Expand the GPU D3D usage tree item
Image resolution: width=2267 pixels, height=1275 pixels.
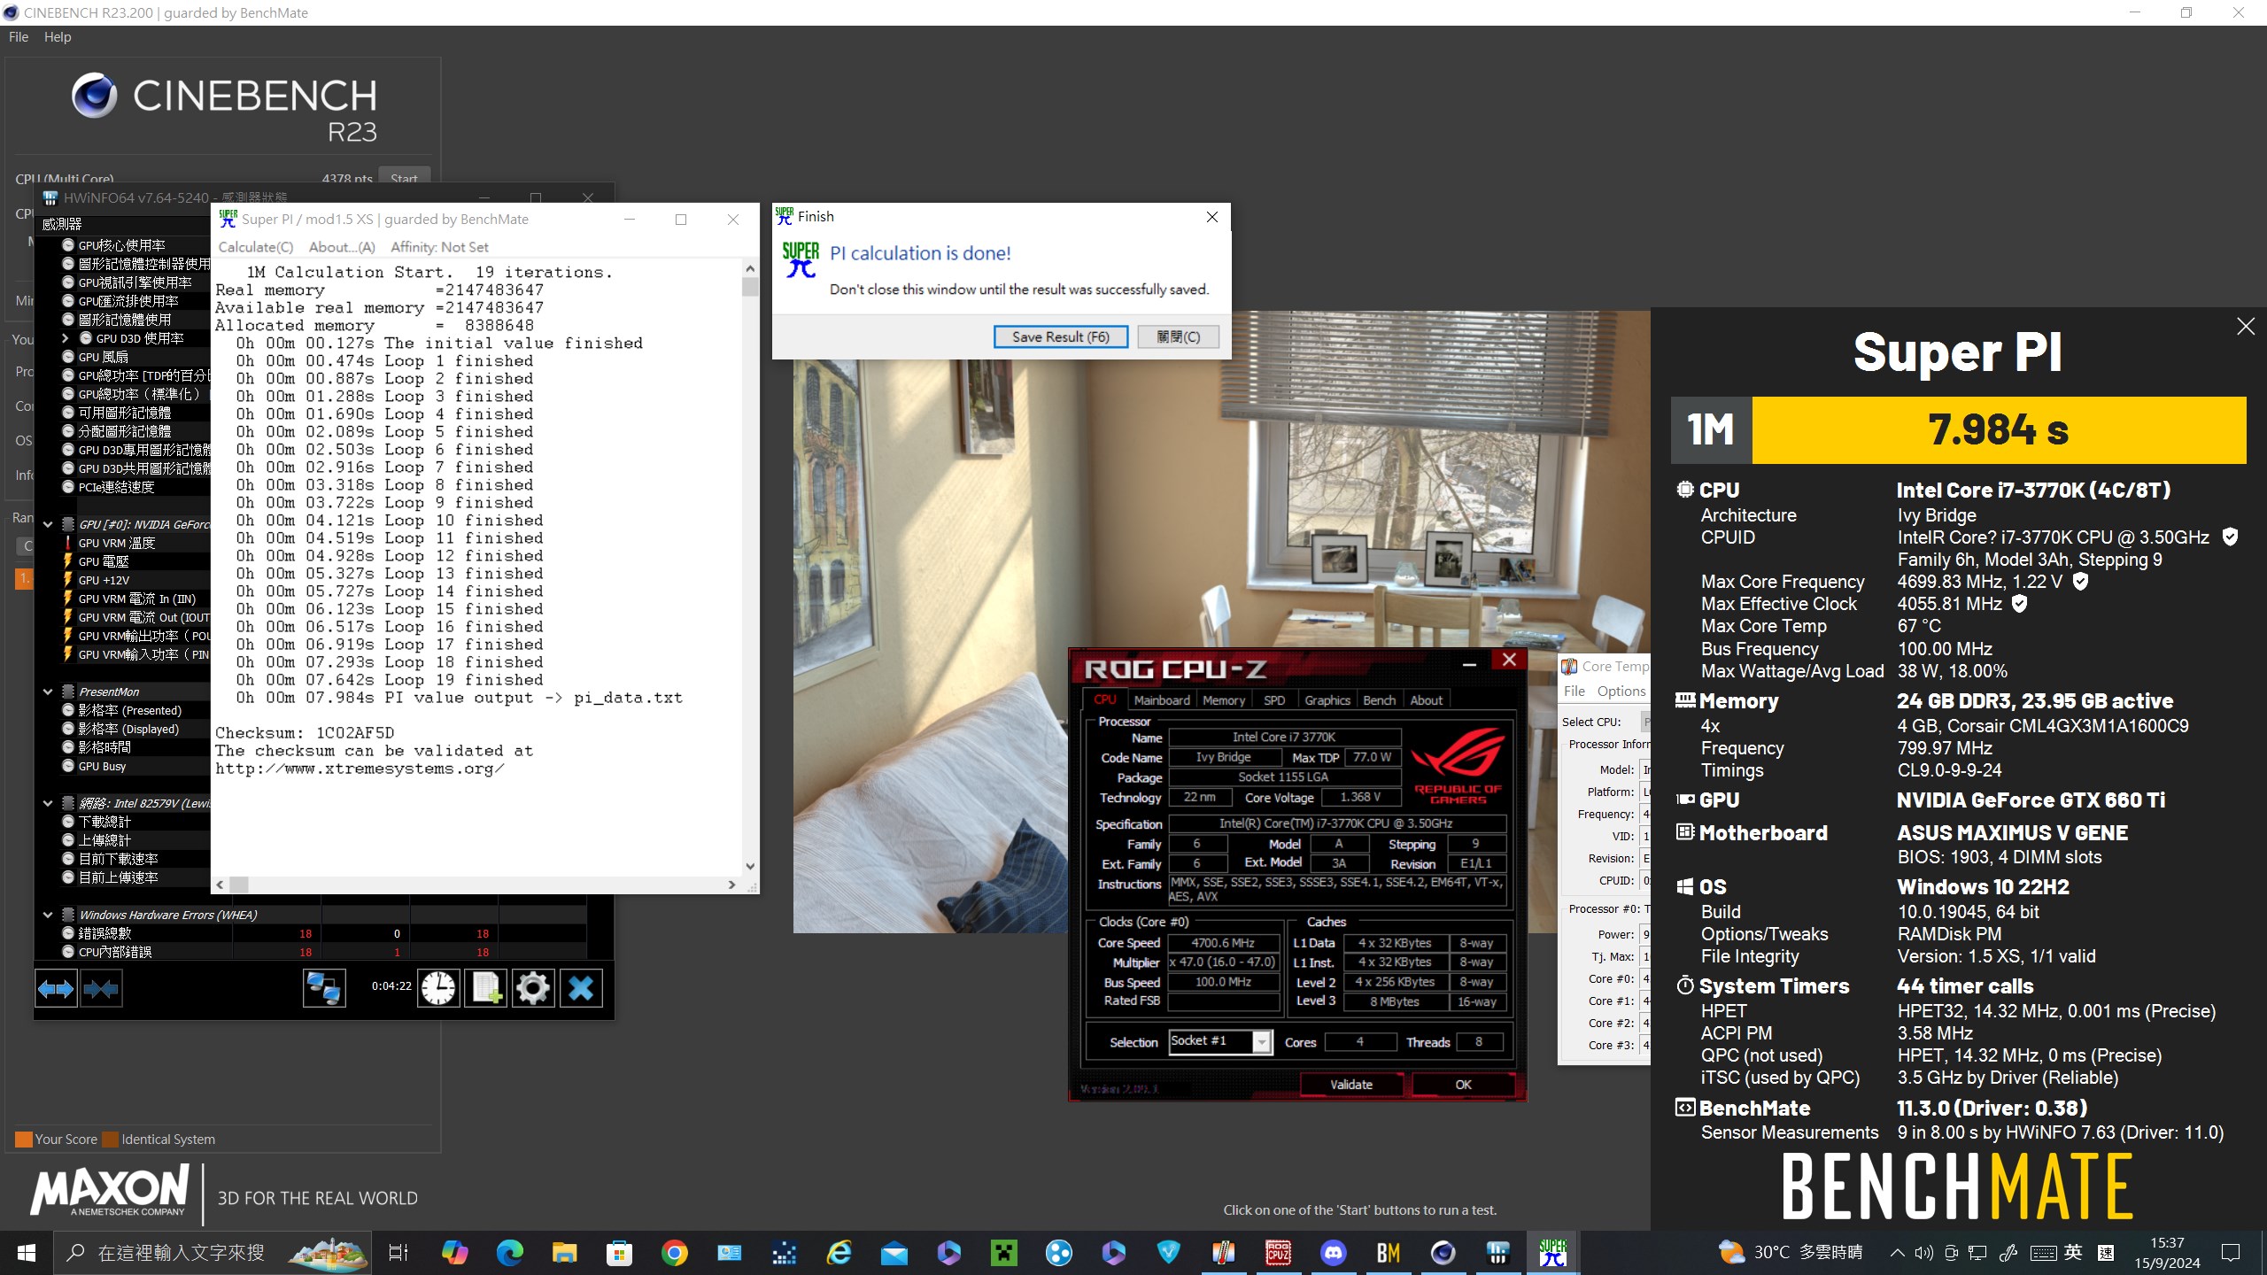coord(65,338)
